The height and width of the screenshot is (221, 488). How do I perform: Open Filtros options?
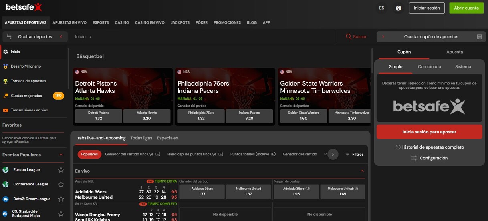tap(355, 155)
